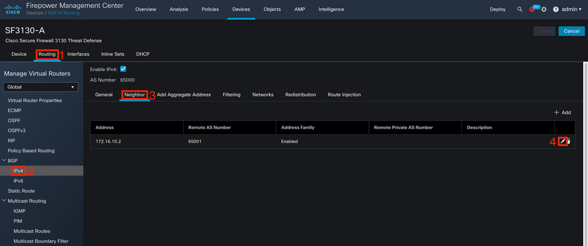
Task: Open the Intelligence menu
Action: click(331, 9)
